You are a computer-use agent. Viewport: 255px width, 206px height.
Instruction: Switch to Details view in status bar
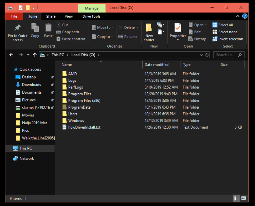tap(236, 198)
